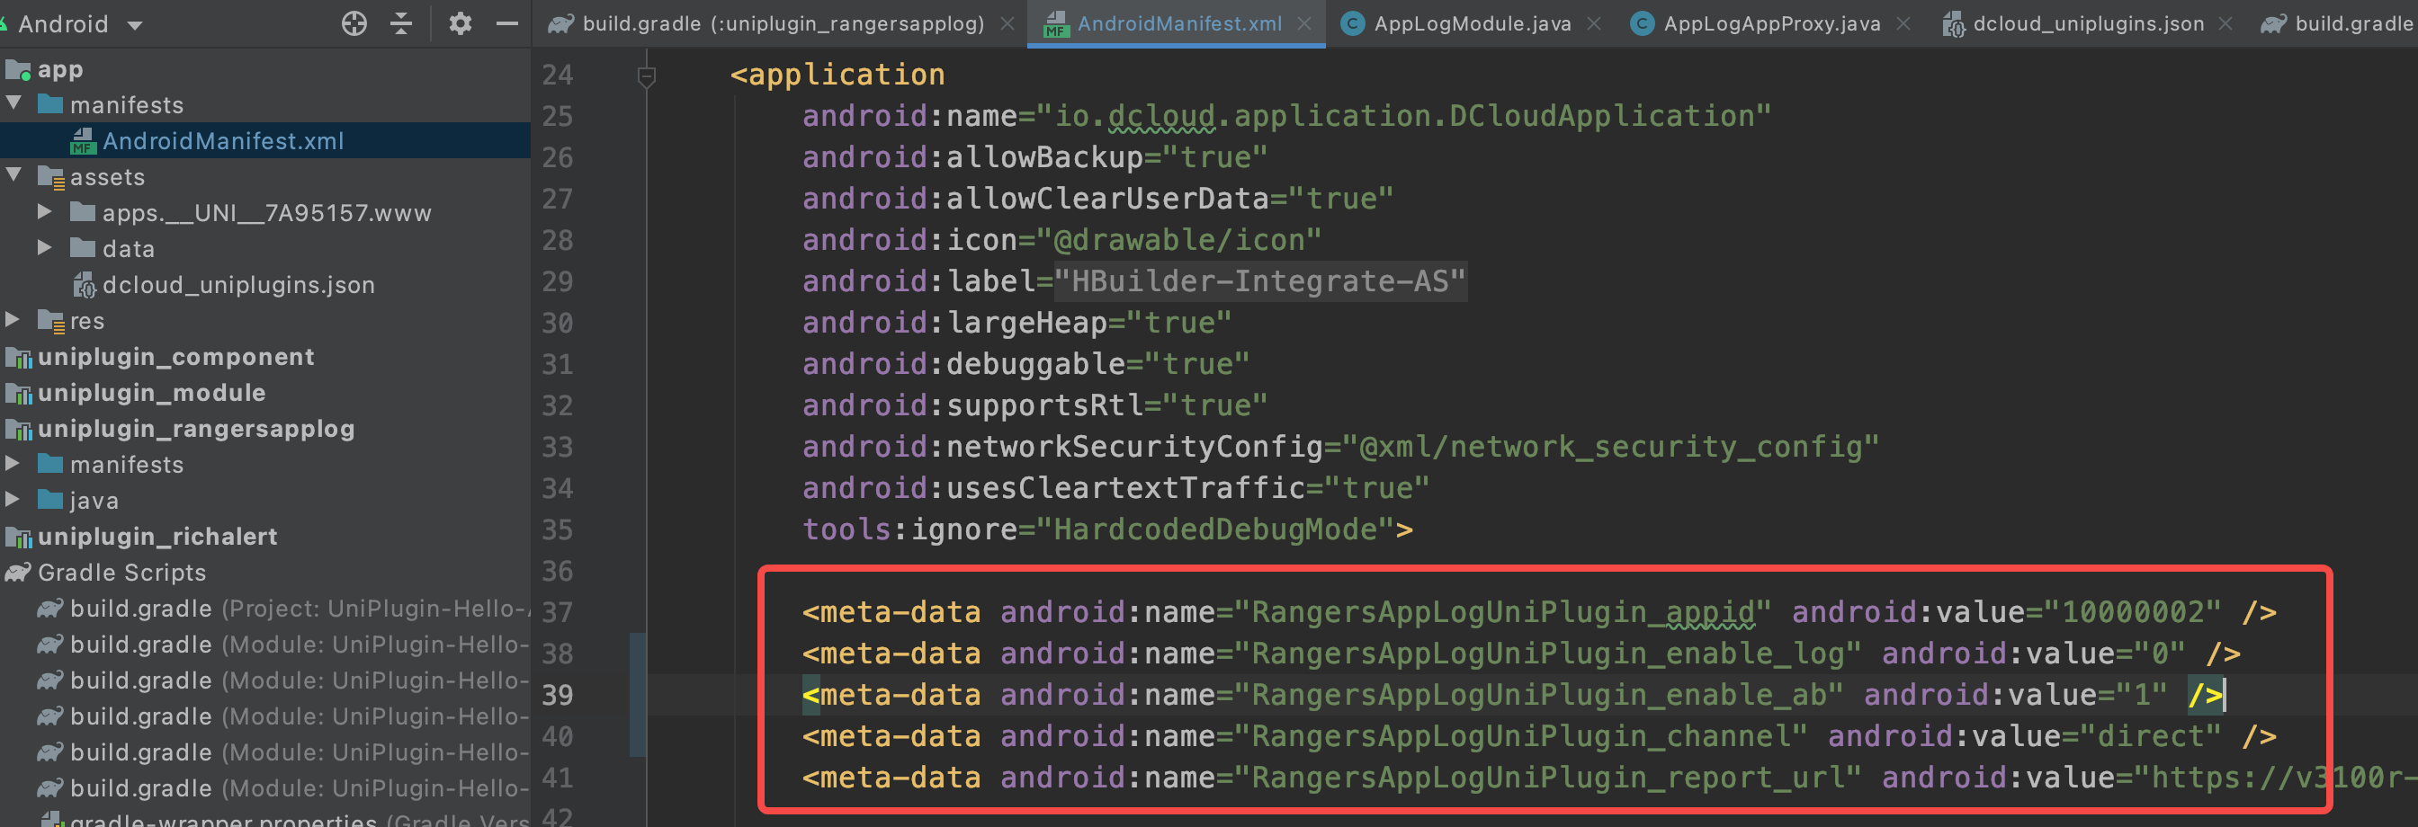Click the select opened file target icon

coord(354,23)
